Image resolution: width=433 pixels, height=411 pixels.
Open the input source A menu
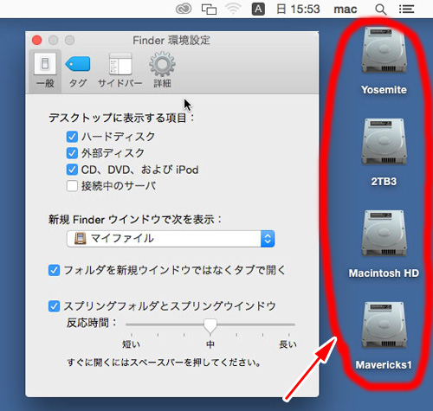pos(258,10)
